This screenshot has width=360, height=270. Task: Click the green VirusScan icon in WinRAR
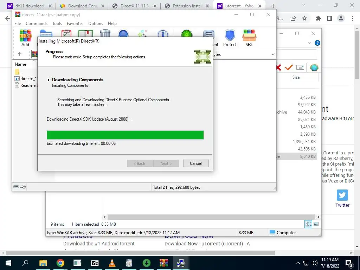click(x=186, y=33)
